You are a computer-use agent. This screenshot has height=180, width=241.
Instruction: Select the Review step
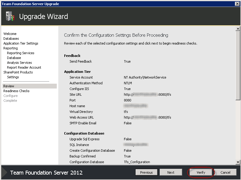[x=9, y=86]
